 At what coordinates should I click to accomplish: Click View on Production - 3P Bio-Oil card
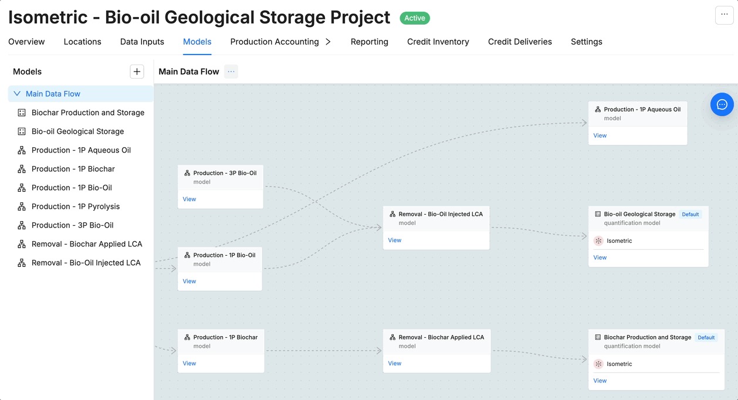pyautogui.click(x=189, y=199)
